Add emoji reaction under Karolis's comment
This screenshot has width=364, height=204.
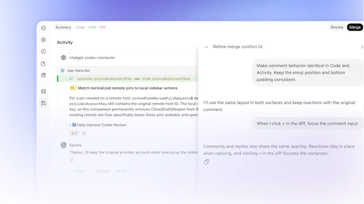[72, 160]
